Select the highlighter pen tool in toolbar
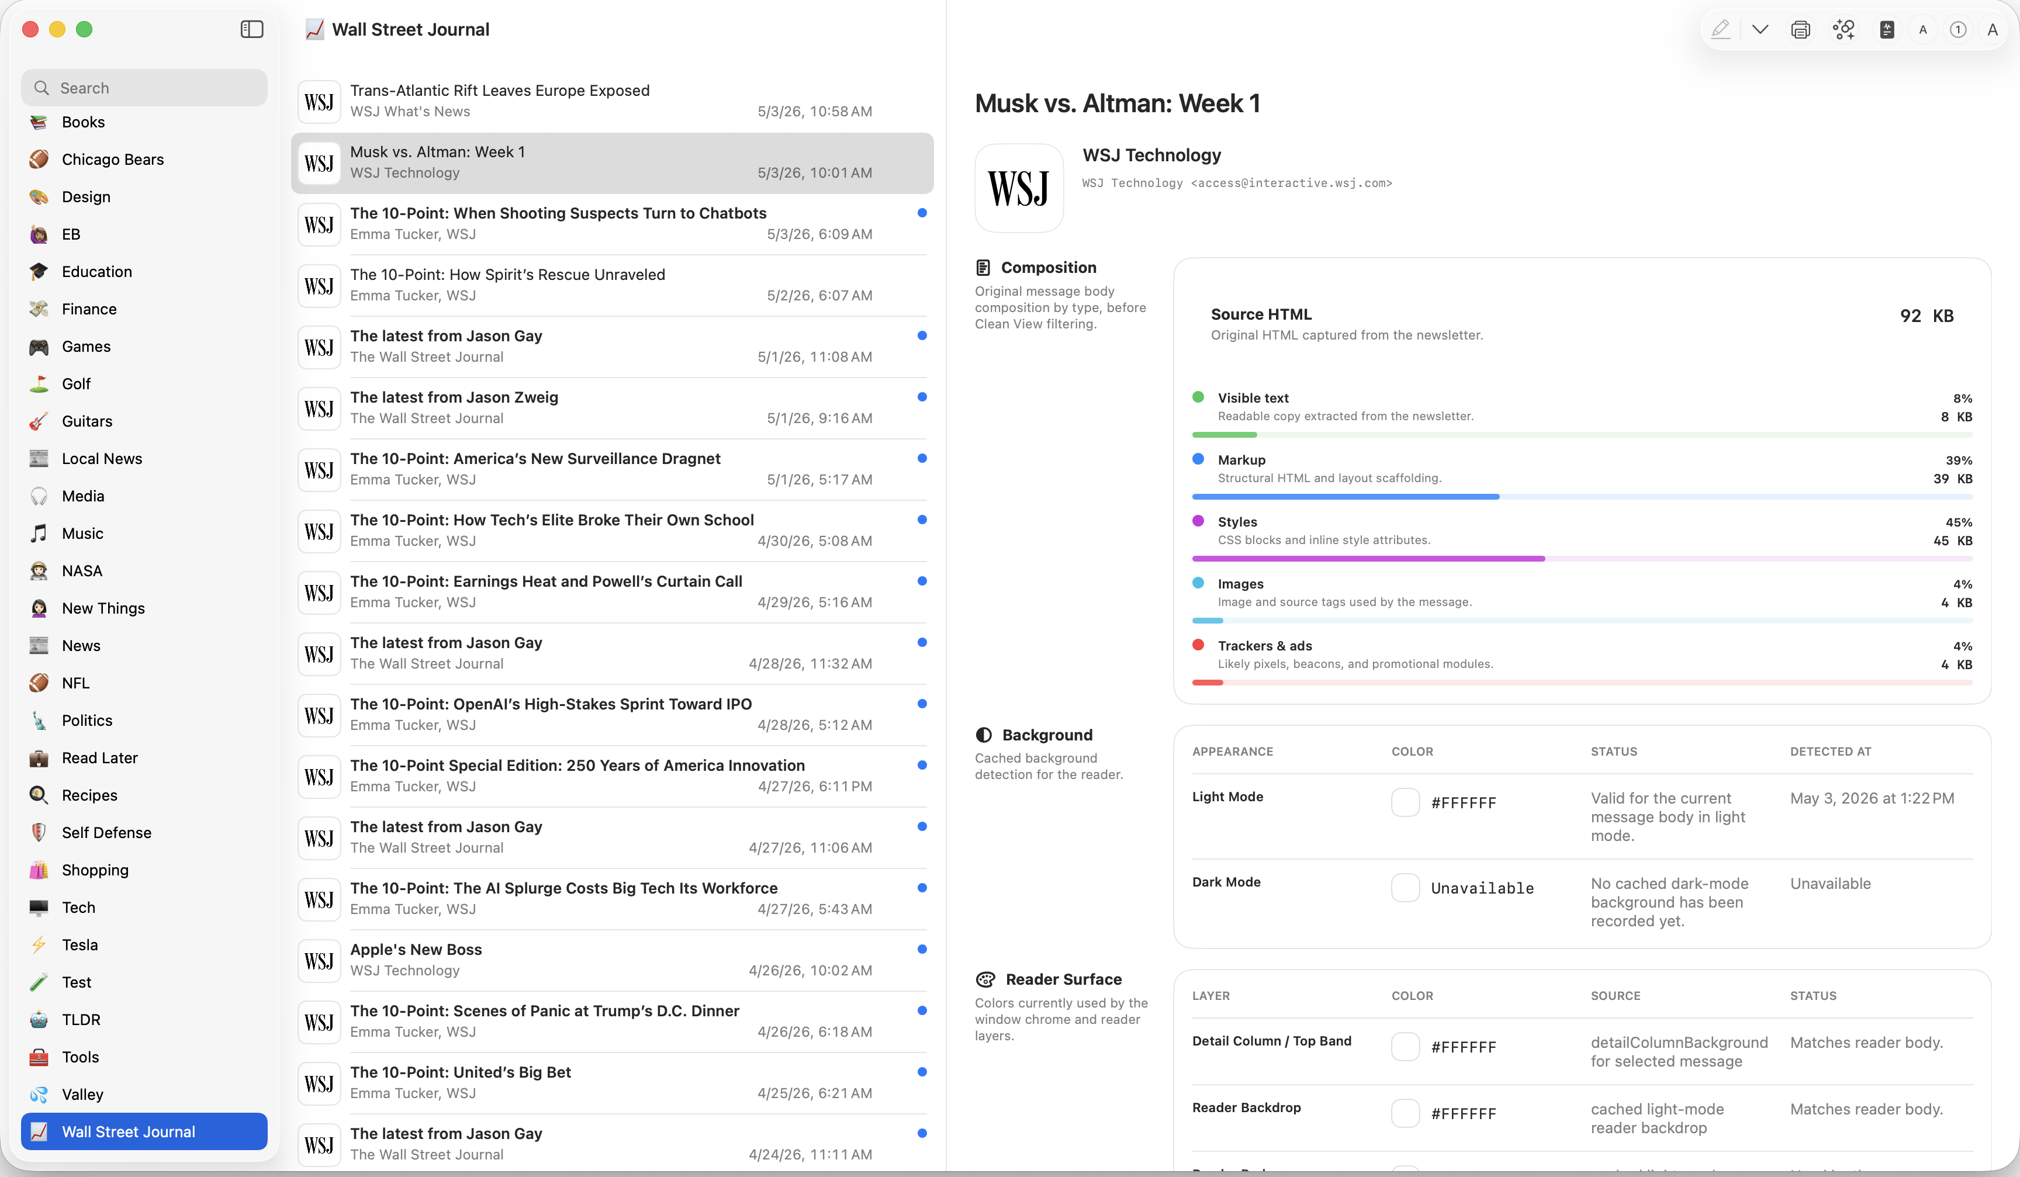 click(1720, 30)
